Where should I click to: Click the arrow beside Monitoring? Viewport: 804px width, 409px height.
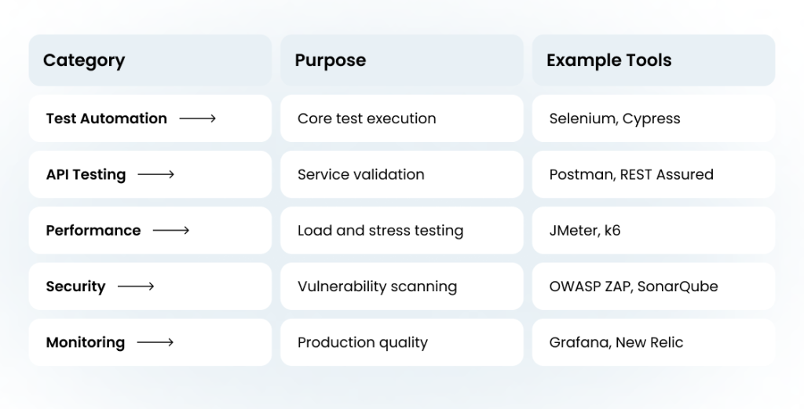coord(155,342)
